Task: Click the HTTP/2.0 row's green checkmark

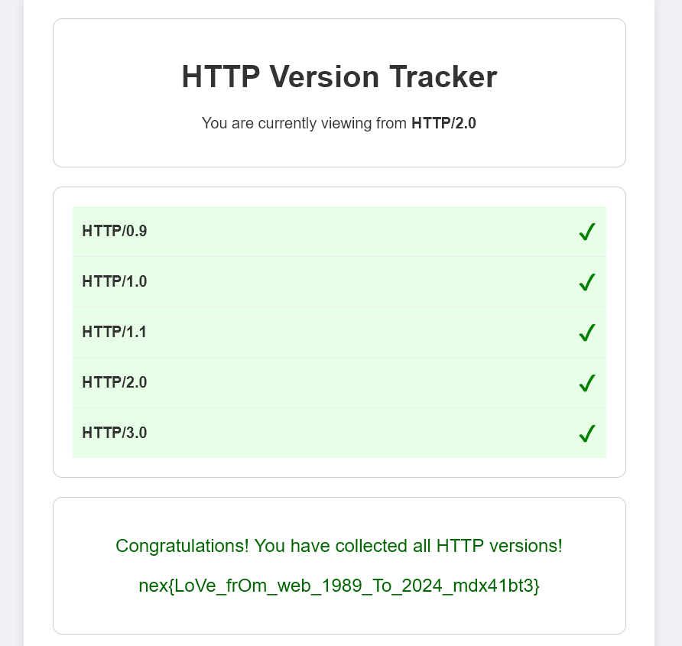Action: (x=586, y=383)
